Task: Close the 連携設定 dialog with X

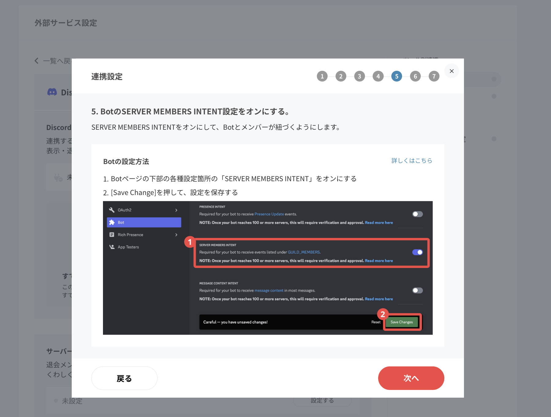Action: (451, 71)
